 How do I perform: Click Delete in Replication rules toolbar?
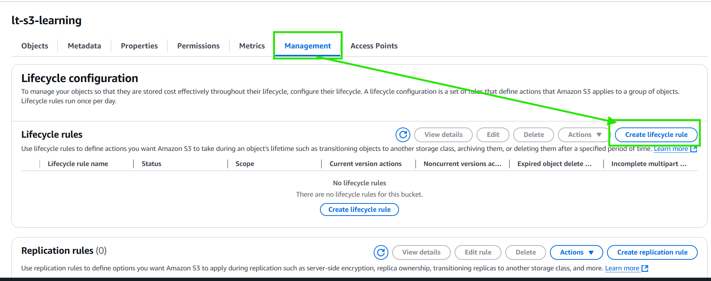pos(526,252)
